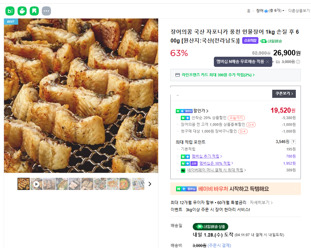Open the gray more-options ellipsis icon
The image size is (311, 248).
pyautogui.click(x=47, y=11)
